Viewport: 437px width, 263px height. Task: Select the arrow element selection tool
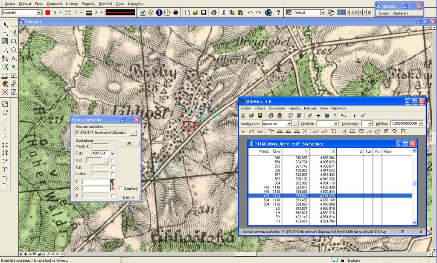point(5,25)
